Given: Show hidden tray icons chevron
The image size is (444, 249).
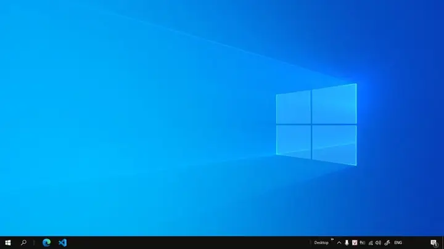Looking at the screenshot, I should (339, 243).
